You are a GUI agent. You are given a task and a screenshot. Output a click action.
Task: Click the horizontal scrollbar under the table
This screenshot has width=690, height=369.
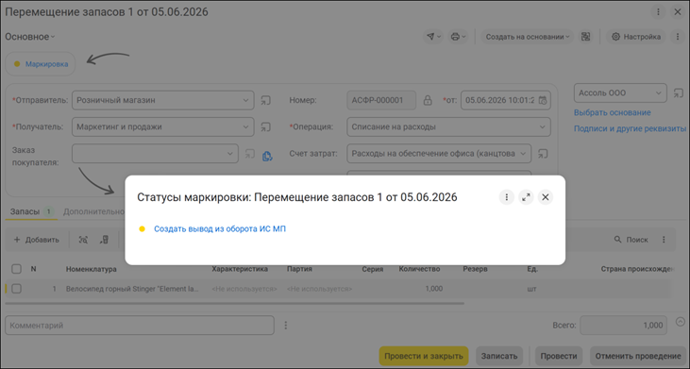pyautogui.click(x=234, y=304)
